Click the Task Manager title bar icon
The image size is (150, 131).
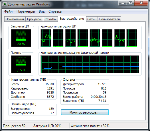pos(5,4)
